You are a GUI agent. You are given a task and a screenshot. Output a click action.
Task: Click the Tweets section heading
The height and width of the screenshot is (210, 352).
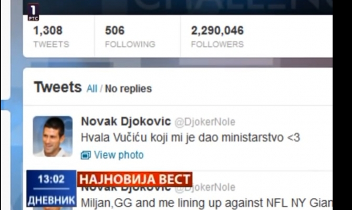[x=58, y=87]
